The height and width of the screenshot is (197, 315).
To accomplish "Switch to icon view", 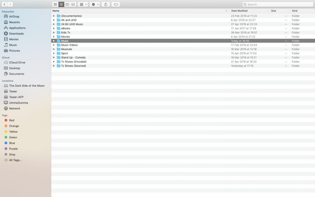I will tap(55, 4).
